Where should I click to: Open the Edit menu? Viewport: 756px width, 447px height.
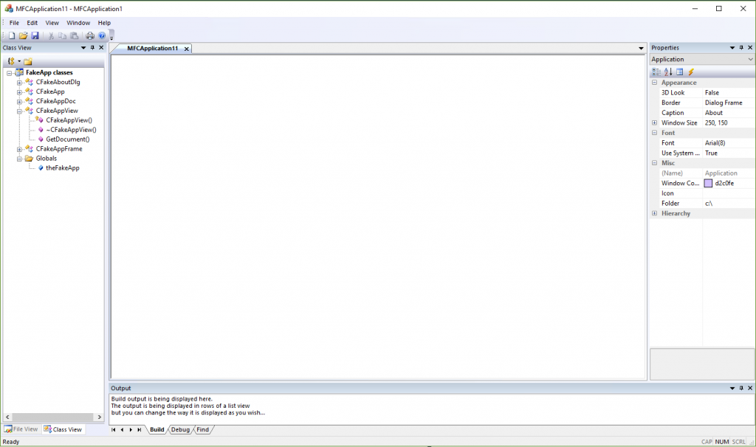[x=32, y=23]
